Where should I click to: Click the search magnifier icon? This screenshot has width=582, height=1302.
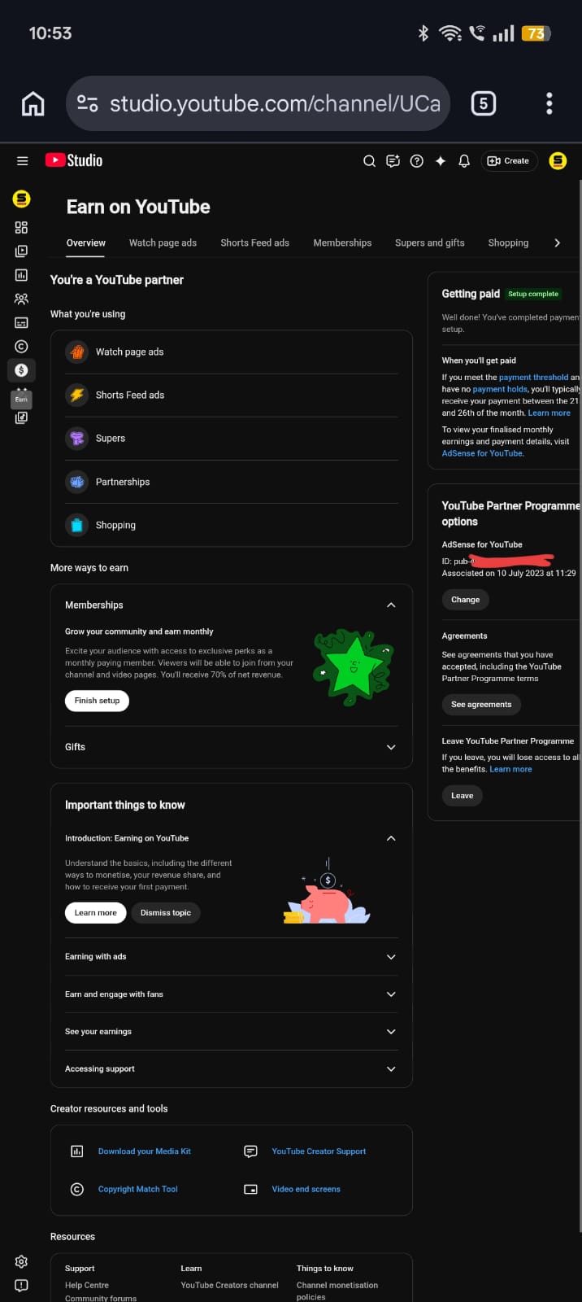pos(369,161)
